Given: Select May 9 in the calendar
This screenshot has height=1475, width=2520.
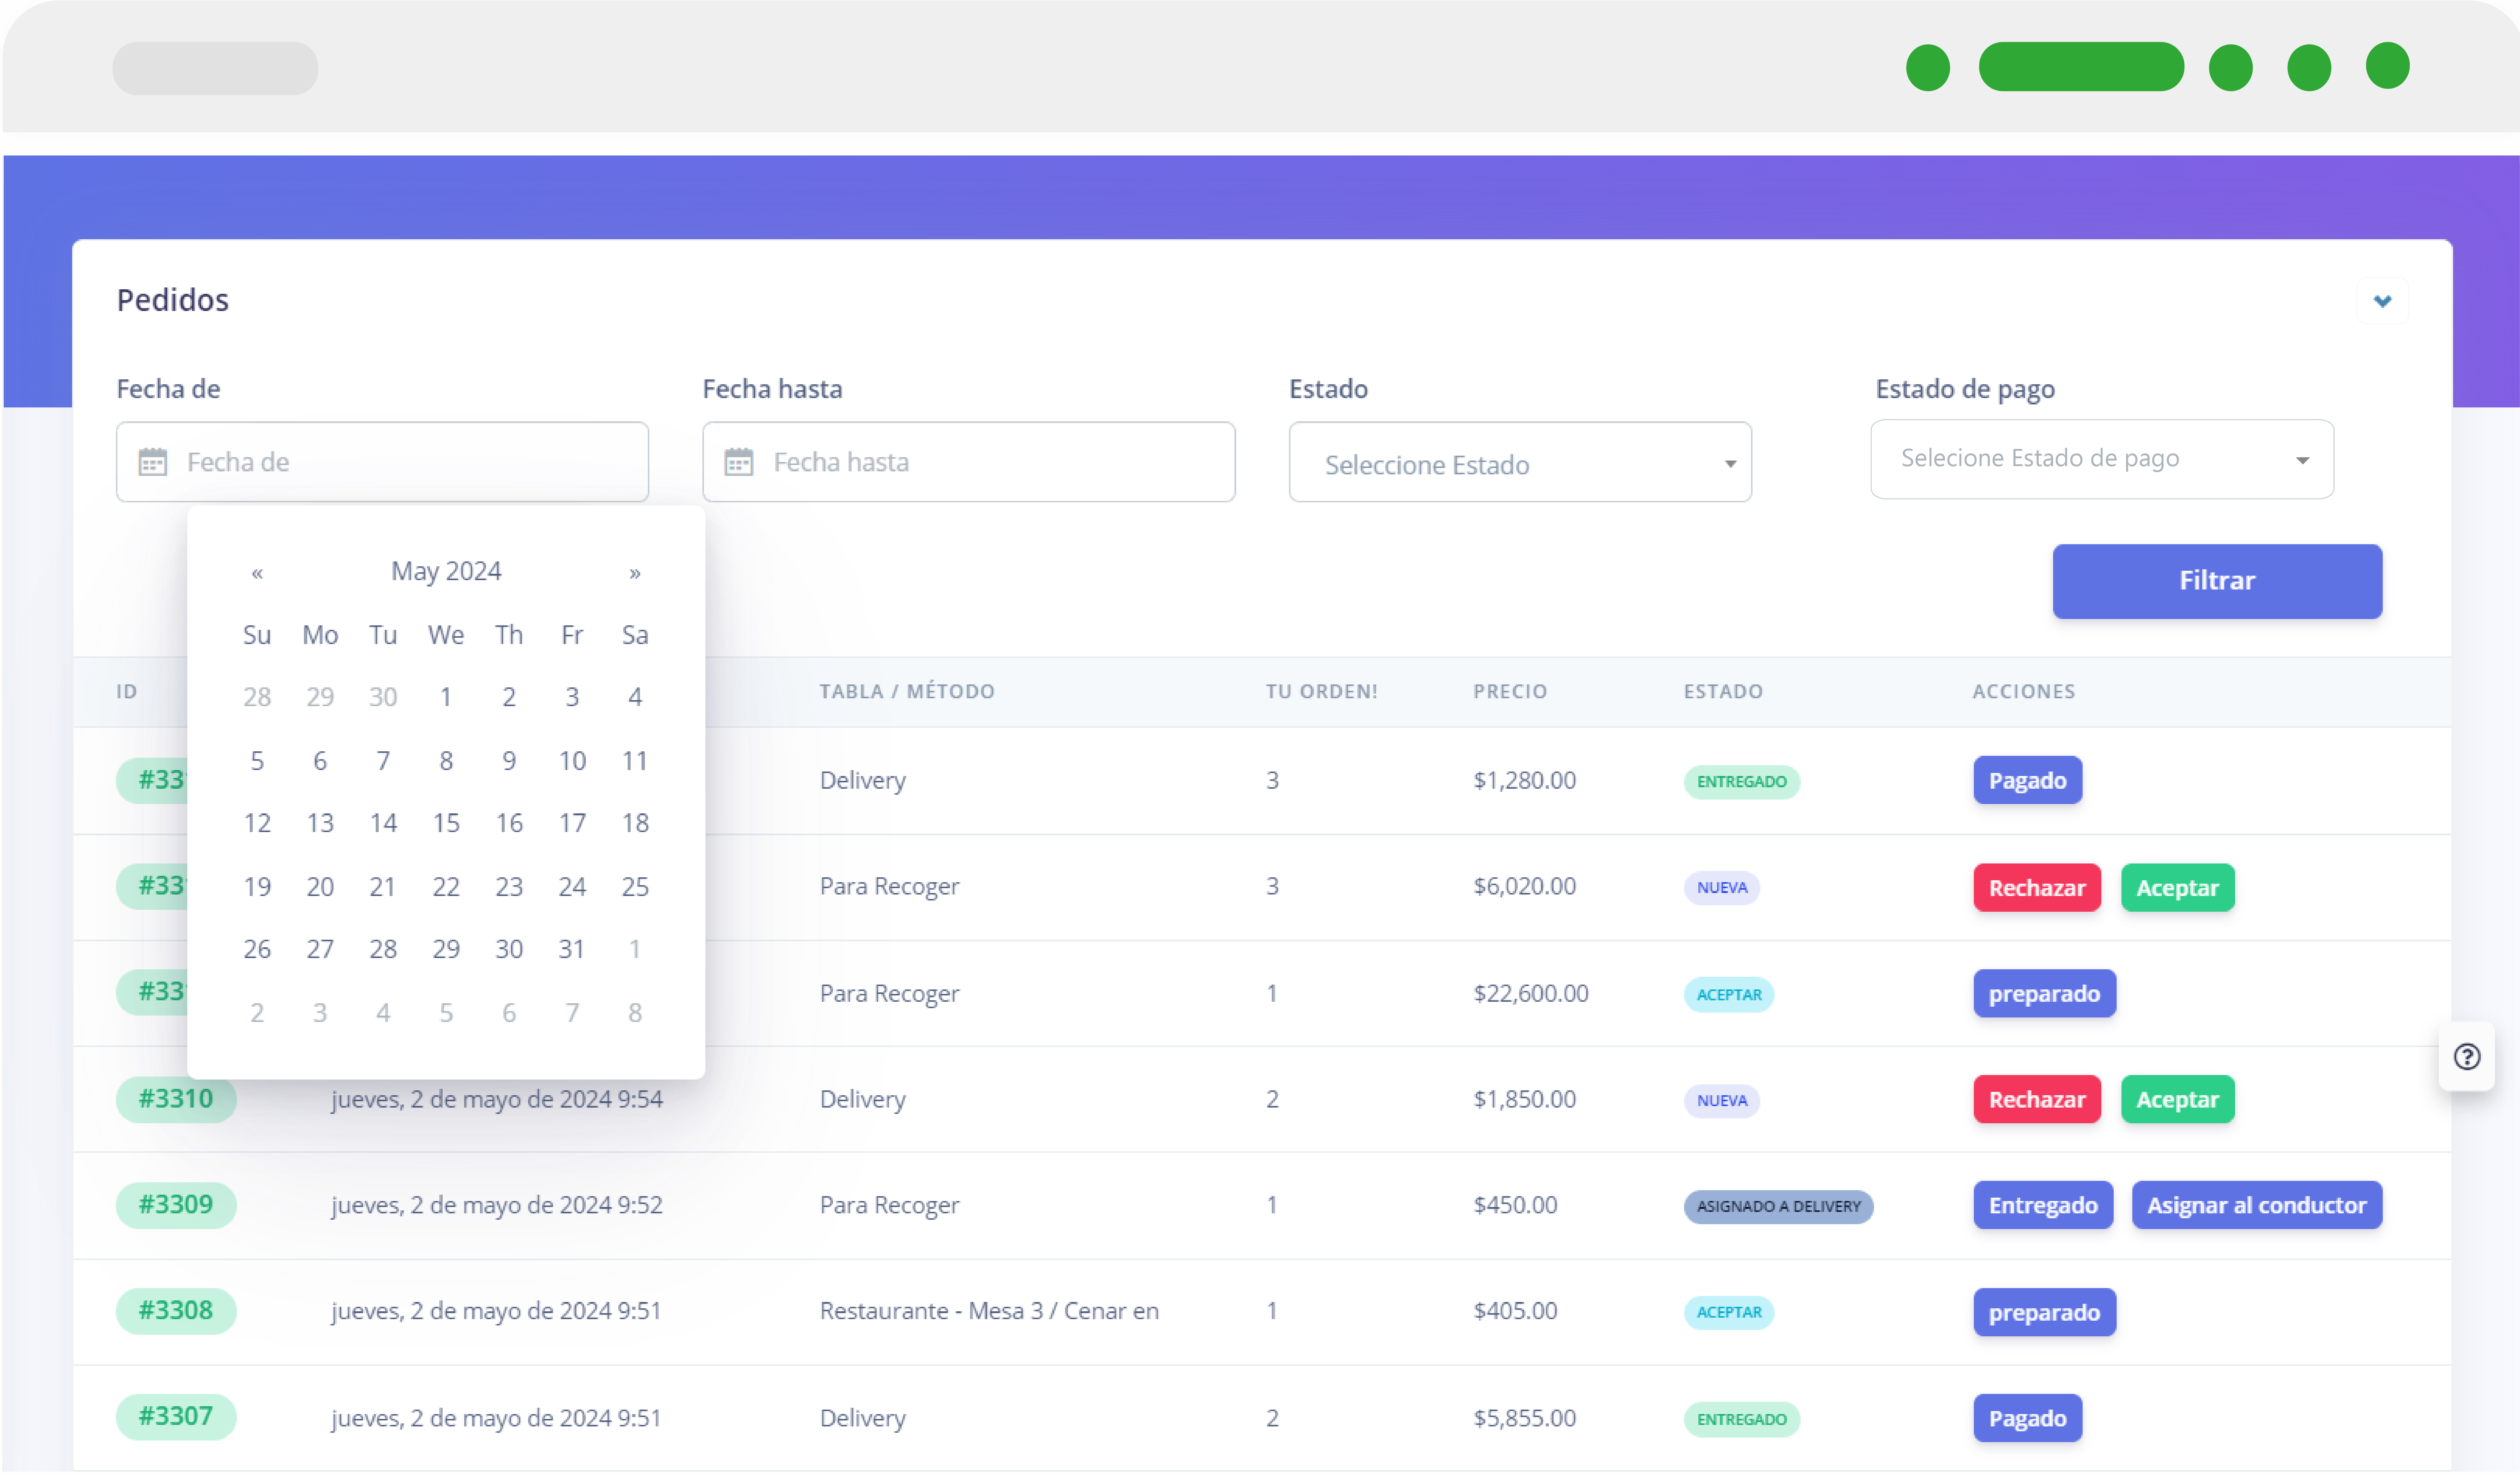Looking at the screenshot, I should 509,761.
